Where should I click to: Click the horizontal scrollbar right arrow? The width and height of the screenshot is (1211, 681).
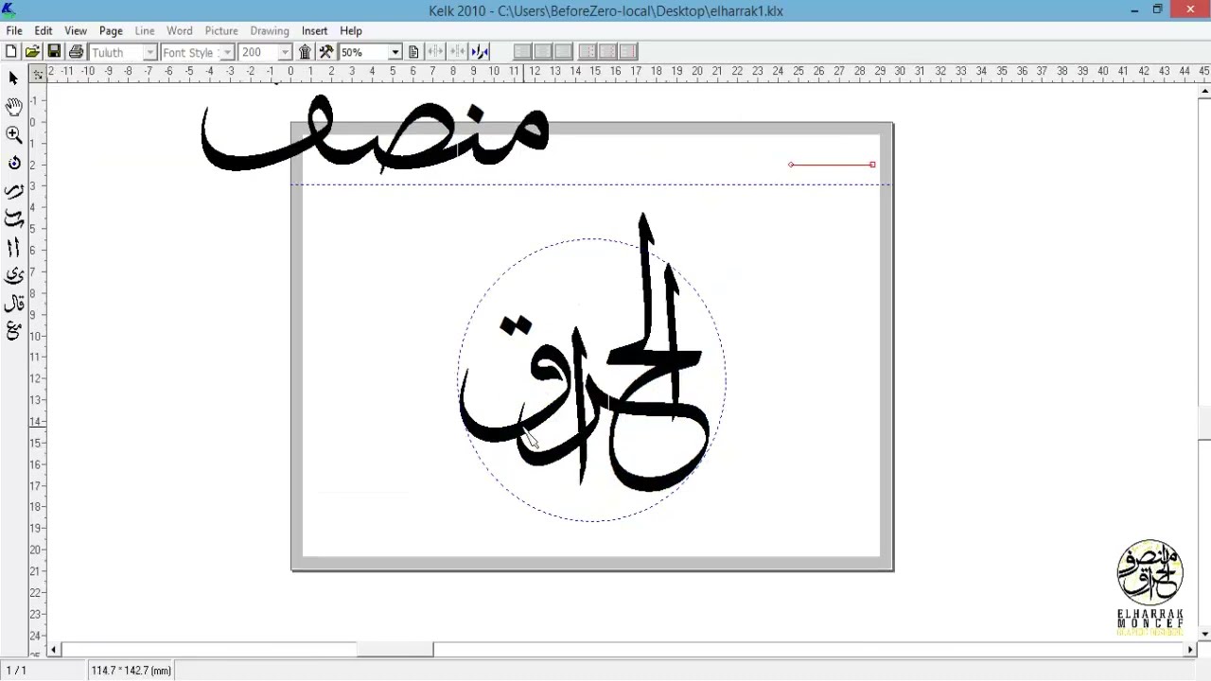tap(1190, 650)
